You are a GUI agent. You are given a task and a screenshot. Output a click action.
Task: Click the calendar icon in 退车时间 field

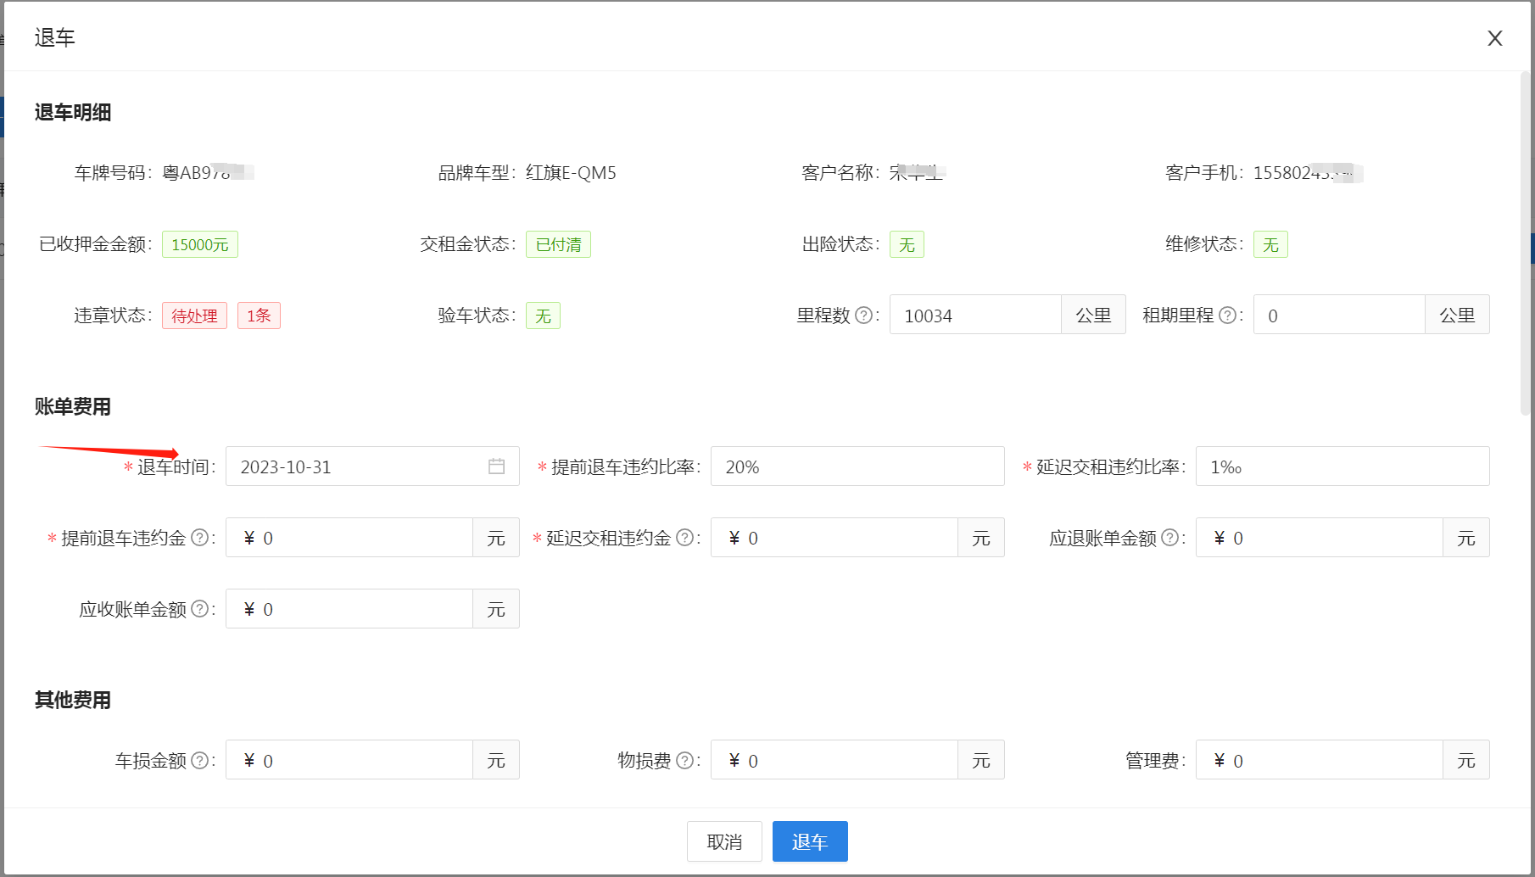496,466
